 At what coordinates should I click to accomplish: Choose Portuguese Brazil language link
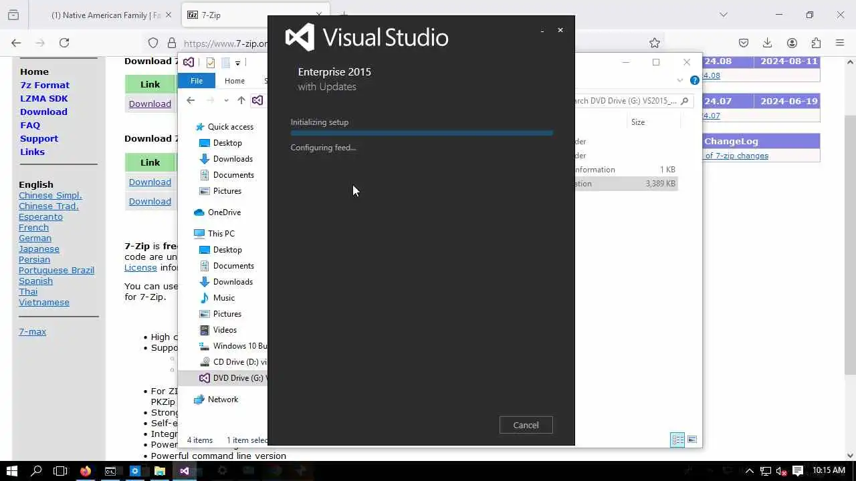coord(56,270)
